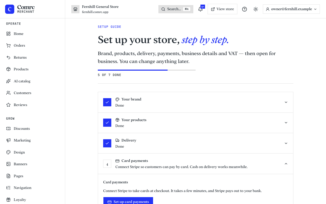This screenshot has width=326, height=204.
Task: Click the external-link icon in View store
Action: (213, 9)
